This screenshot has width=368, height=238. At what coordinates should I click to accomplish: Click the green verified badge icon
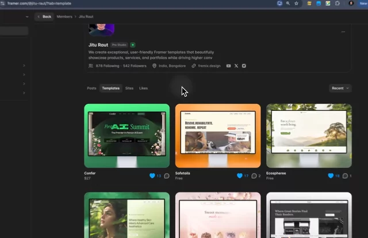133,45
